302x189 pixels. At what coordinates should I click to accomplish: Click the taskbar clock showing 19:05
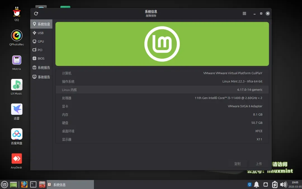[x=295, y=185]
